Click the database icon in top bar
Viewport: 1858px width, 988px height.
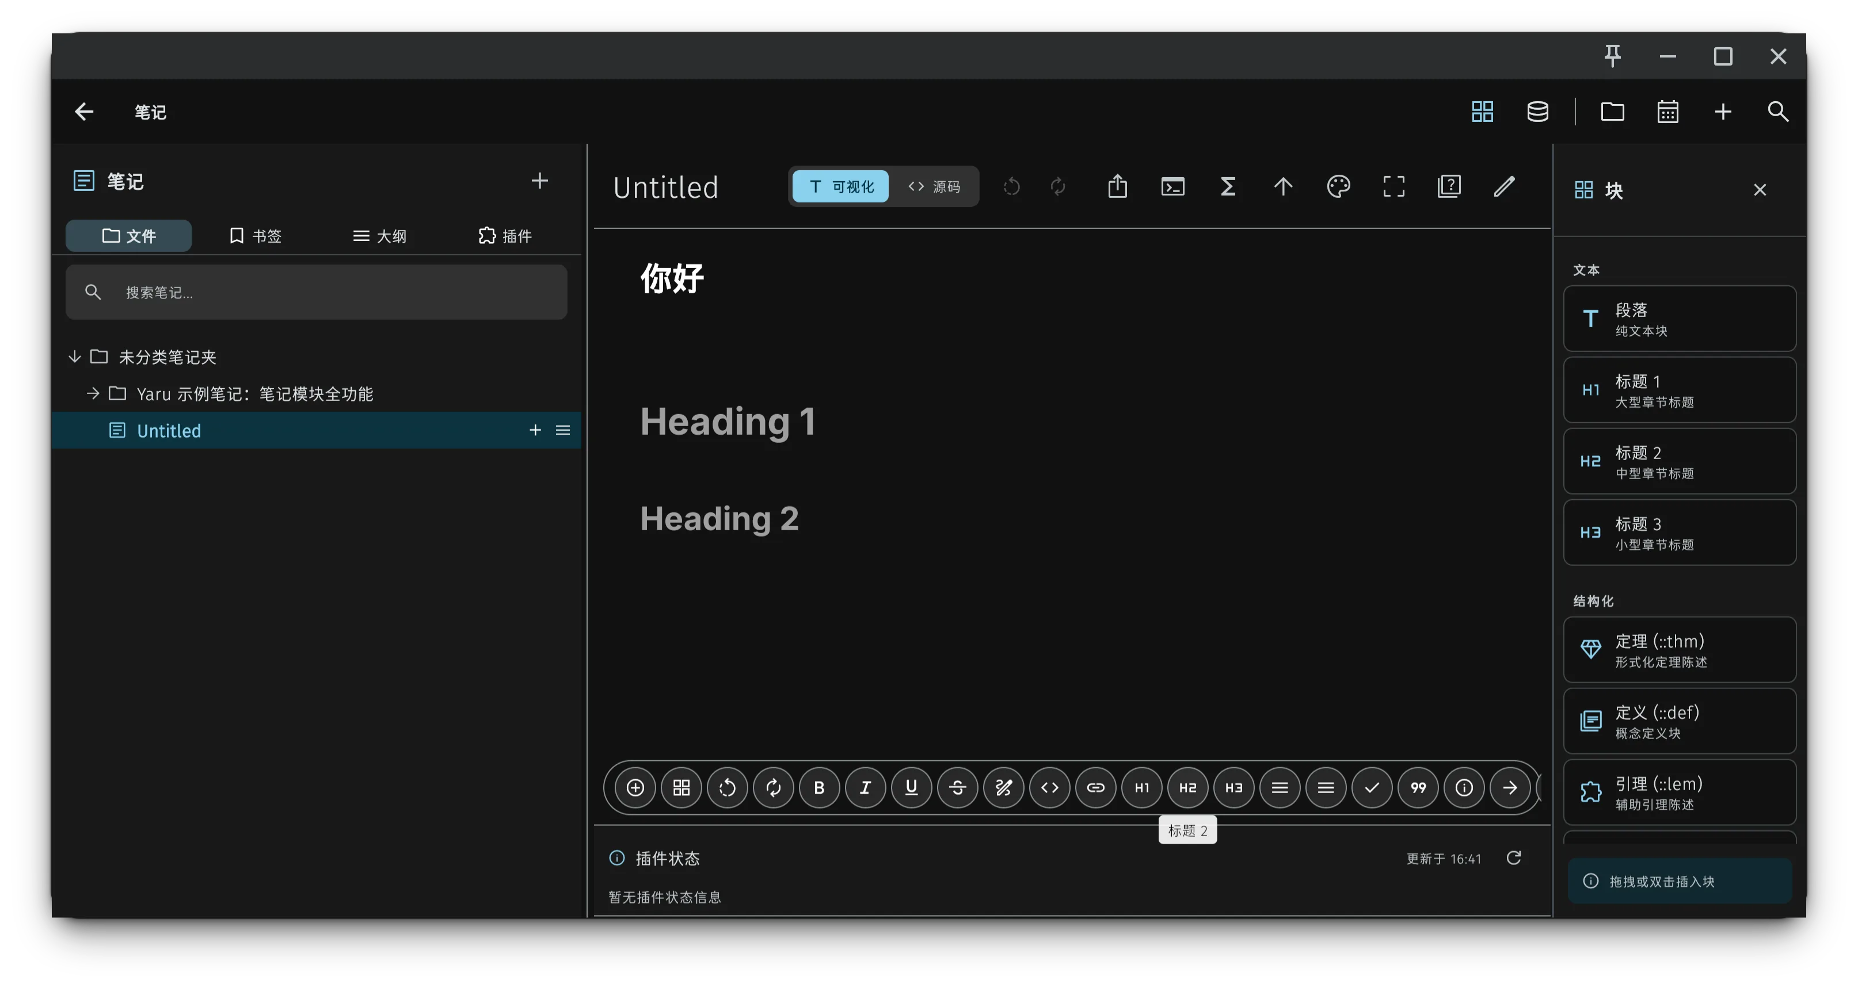pyautogui.click(x=1537, y=112)
